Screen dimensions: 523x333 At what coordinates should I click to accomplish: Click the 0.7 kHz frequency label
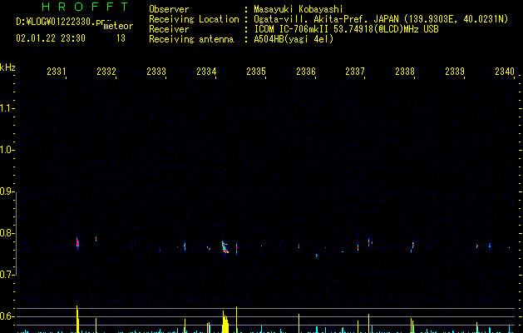[x=7, y=275]
